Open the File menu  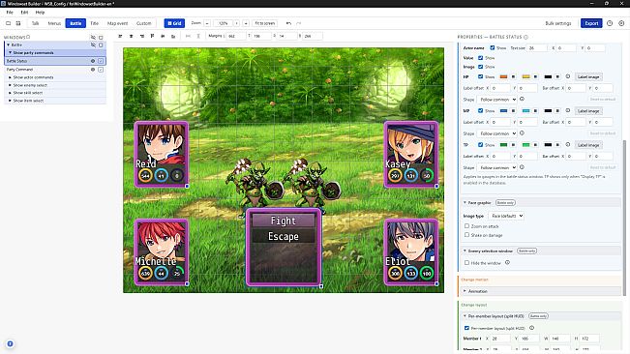10,13
